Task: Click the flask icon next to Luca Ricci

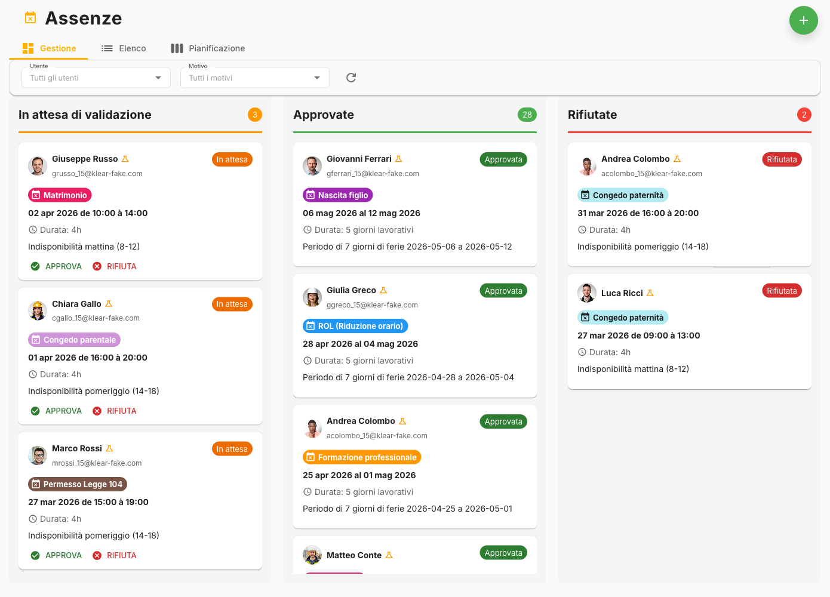Action: tap(650, 293)
